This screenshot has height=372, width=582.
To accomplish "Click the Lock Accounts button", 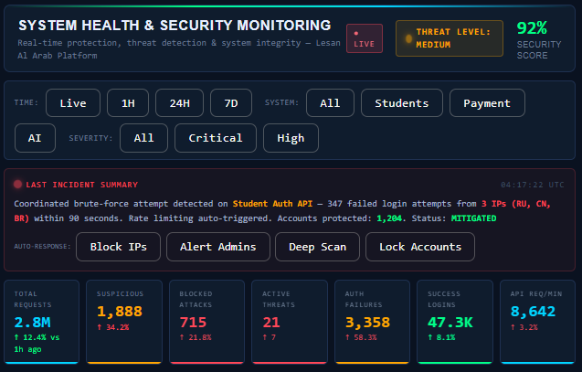I will (420, 247).
